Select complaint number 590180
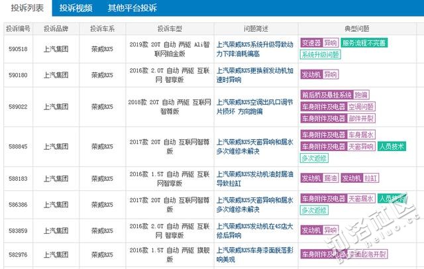Viewport: 424px width, 269px height. pyautogui.click(x=18, y=75)
